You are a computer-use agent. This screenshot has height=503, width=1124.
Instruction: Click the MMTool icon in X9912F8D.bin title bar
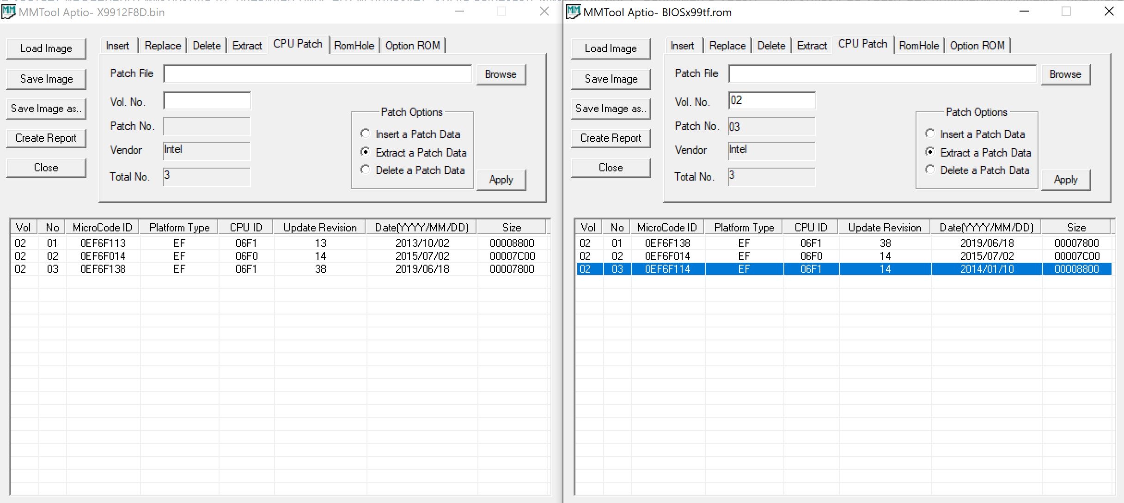pos(8,12)
